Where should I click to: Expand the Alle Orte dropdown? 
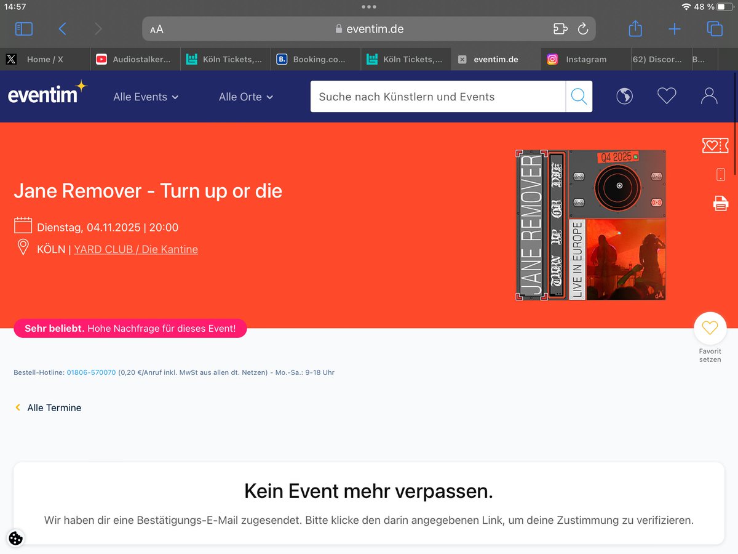click(x=246, y=97)
